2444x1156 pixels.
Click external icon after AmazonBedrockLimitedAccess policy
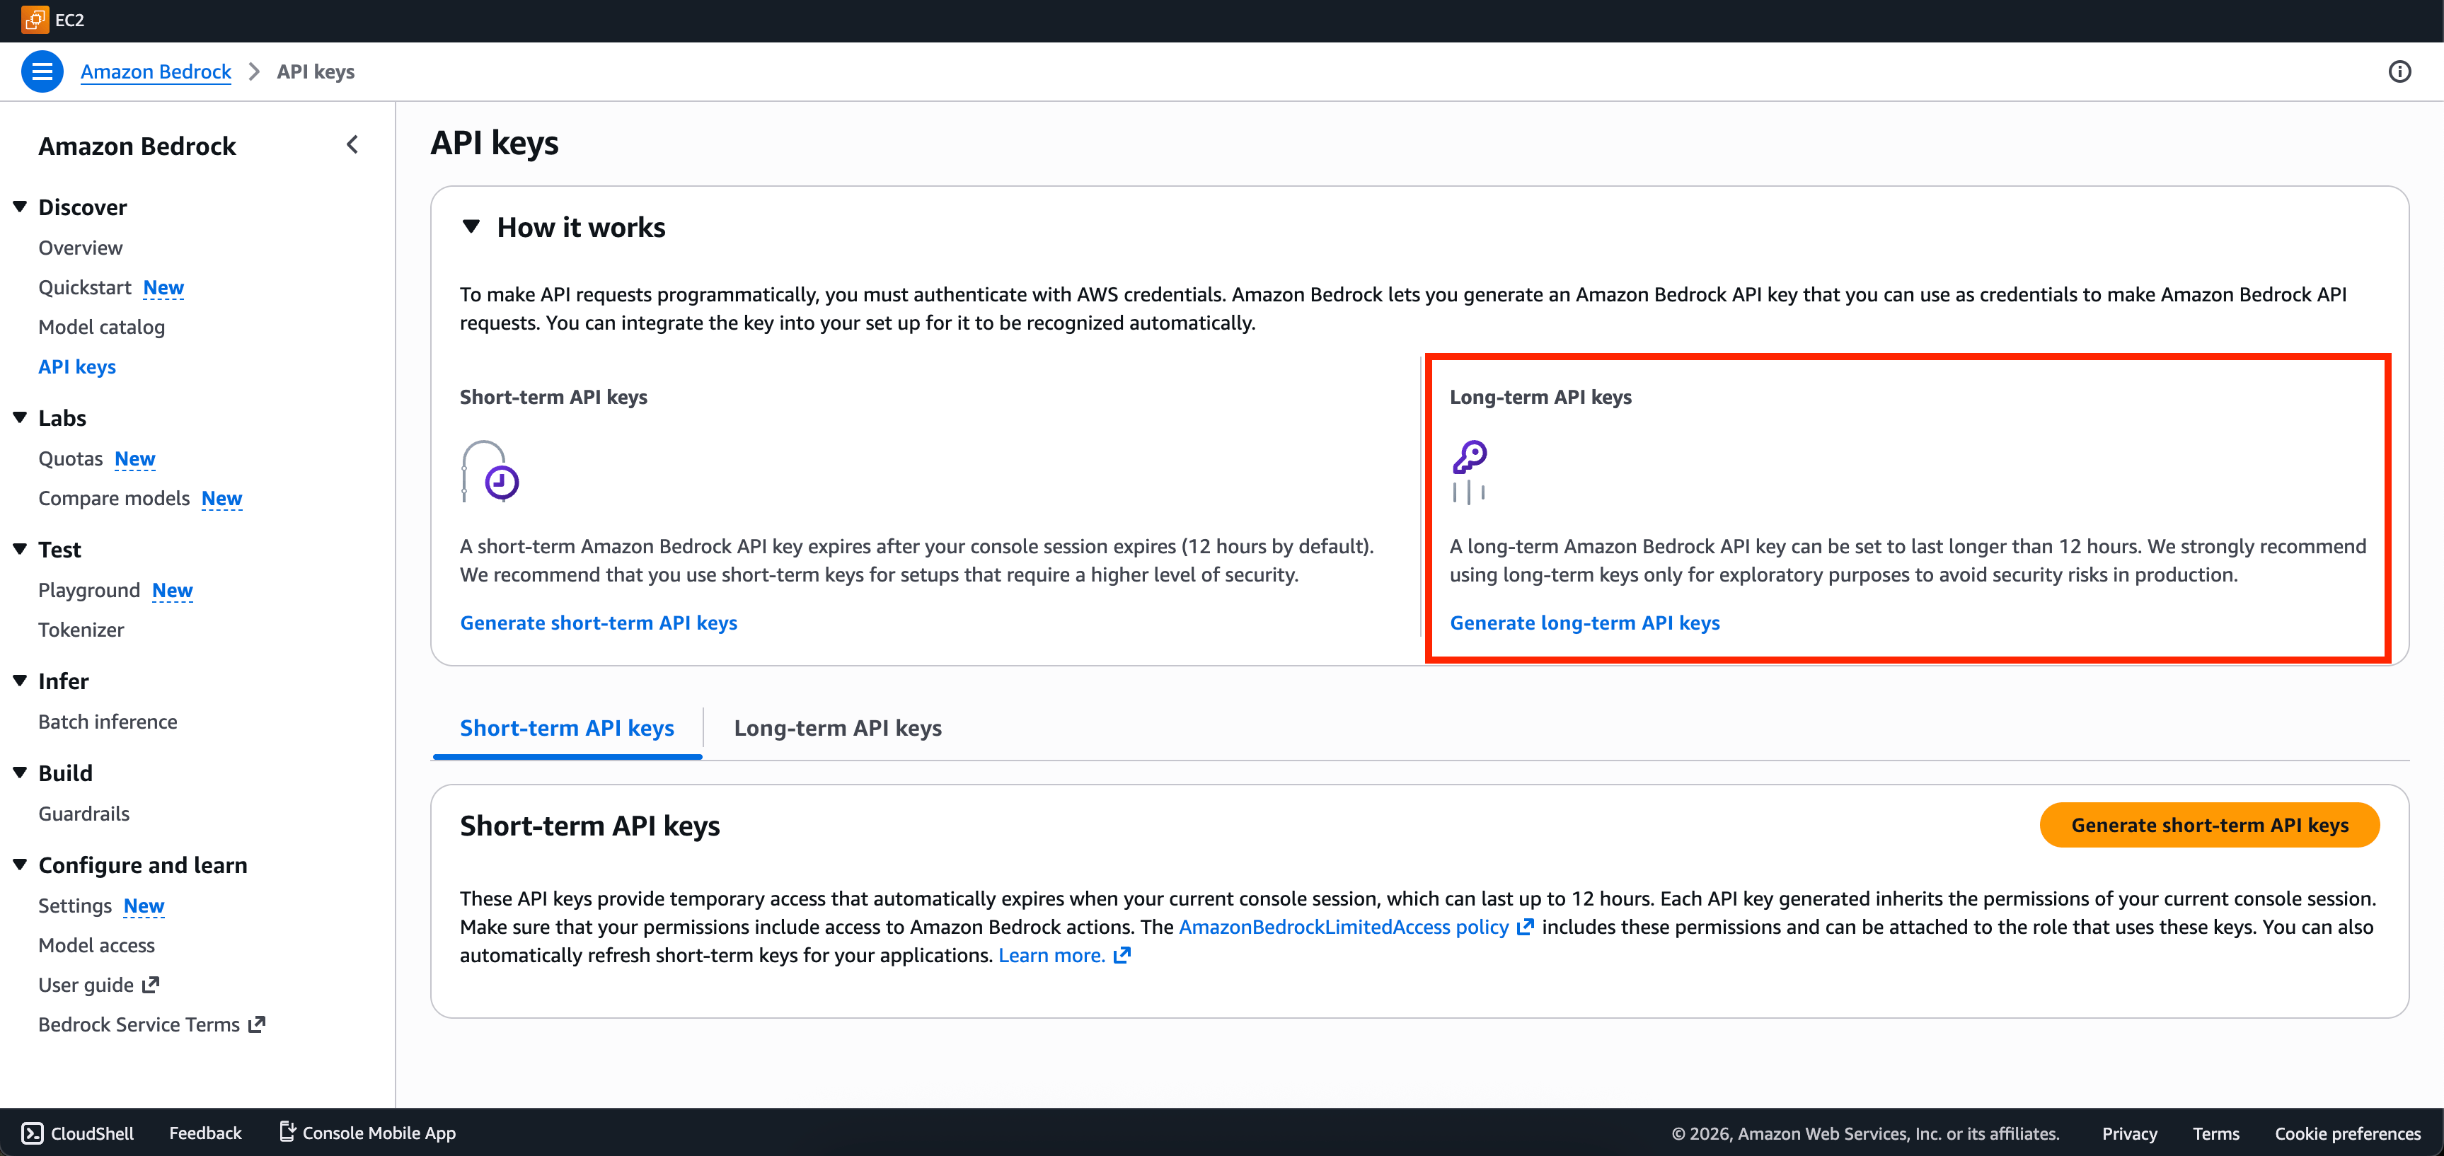coord(1525,927)
